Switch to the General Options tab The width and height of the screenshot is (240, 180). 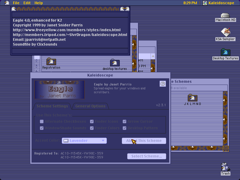[90, 106]
